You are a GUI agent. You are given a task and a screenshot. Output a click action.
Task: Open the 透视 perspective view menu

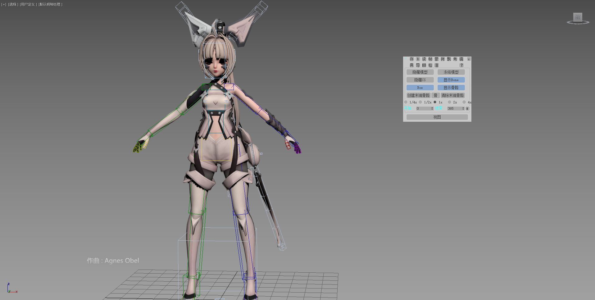(13, 4)
